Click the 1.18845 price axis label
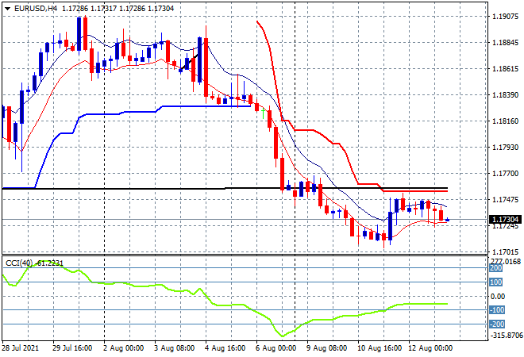 tap(506, 43)
